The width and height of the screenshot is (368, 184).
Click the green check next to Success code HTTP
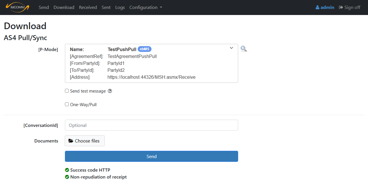[x=67, y=170]
